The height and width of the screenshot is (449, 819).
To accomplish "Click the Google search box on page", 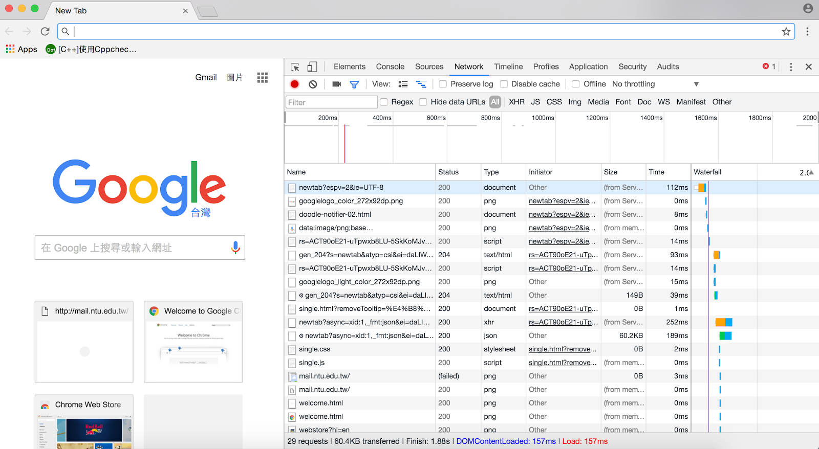I will point(140,248).
